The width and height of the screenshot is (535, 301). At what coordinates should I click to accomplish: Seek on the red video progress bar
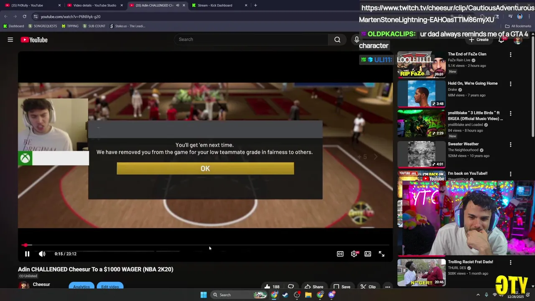205,245
